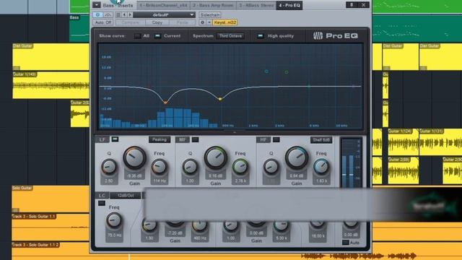Viewport: 462px width, 260px height.
Task: Toggle LF band enable switch
Action: [115, 139]
